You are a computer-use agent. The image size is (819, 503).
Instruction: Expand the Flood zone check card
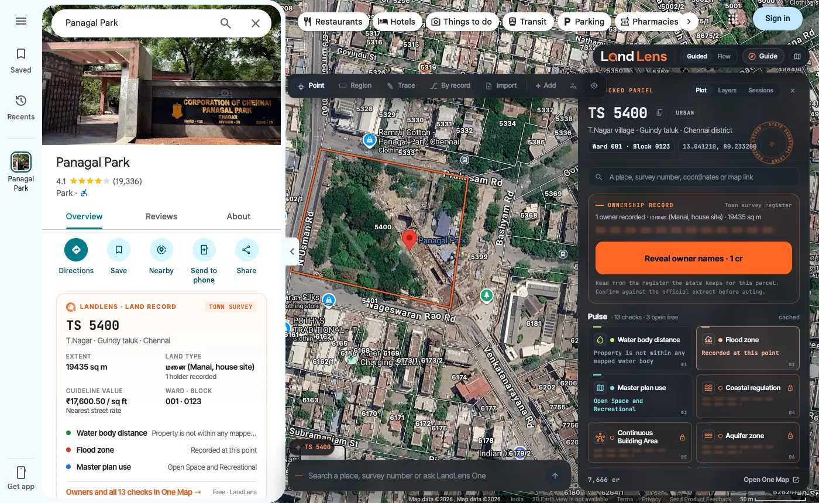(x=748, y=348)
